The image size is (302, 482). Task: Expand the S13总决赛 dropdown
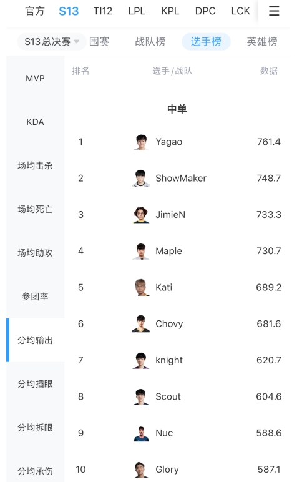coord(52,41)
